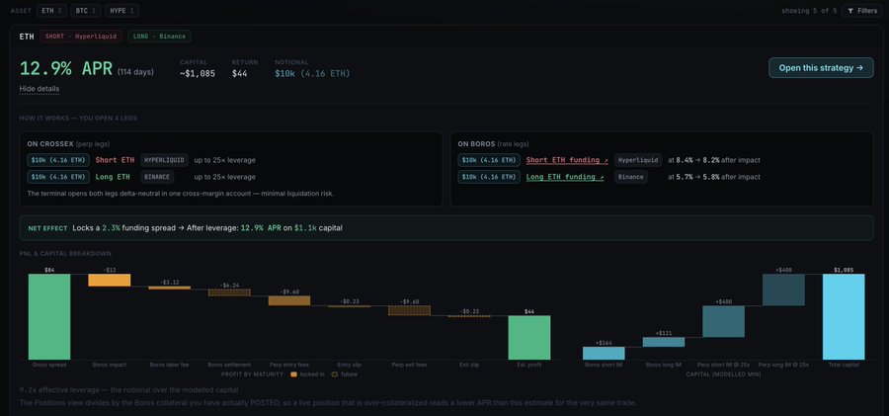Screen dimensions: 889x416
Task: Click the funnel icon in Filters
Action: point(850,11)
